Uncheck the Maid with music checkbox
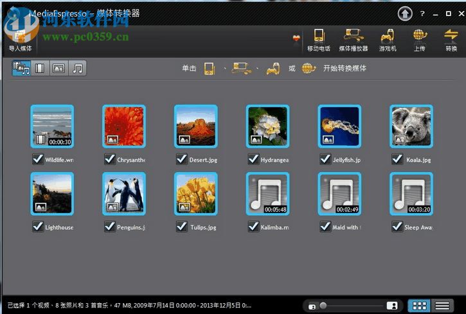Screen dimensions: 466x314 pyautogui.click(x=325, y=227)
